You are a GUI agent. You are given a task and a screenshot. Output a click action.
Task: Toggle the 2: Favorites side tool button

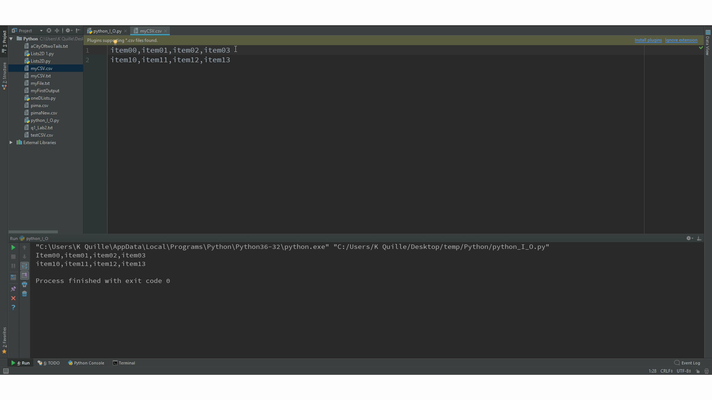[4, 340]
